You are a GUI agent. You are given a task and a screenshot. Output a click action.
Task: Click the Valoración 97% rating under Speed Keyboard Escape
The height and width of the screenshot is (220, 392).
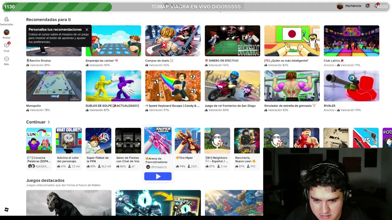point(157,110)
